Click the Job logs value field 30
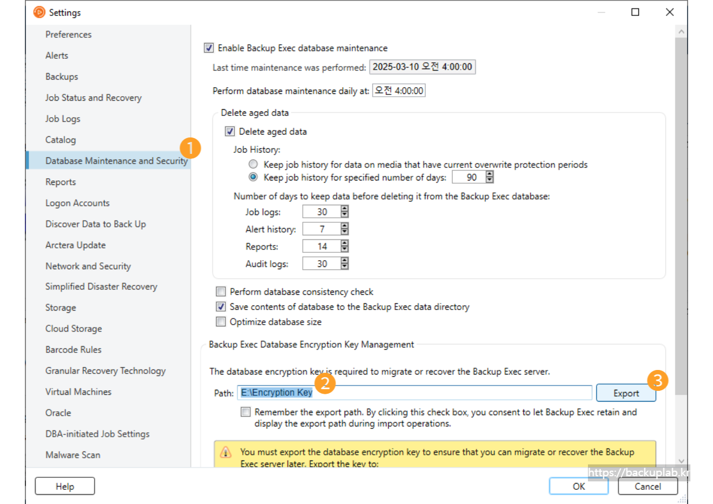The image size is (713, 504). 321,212
